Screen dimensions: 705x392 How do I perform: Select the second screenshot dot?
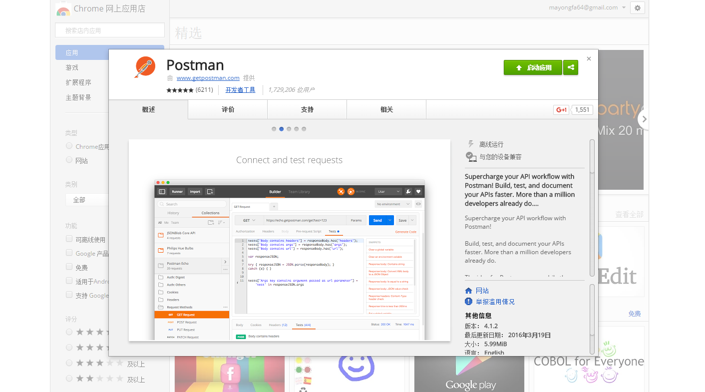click(x=281, y=129)
